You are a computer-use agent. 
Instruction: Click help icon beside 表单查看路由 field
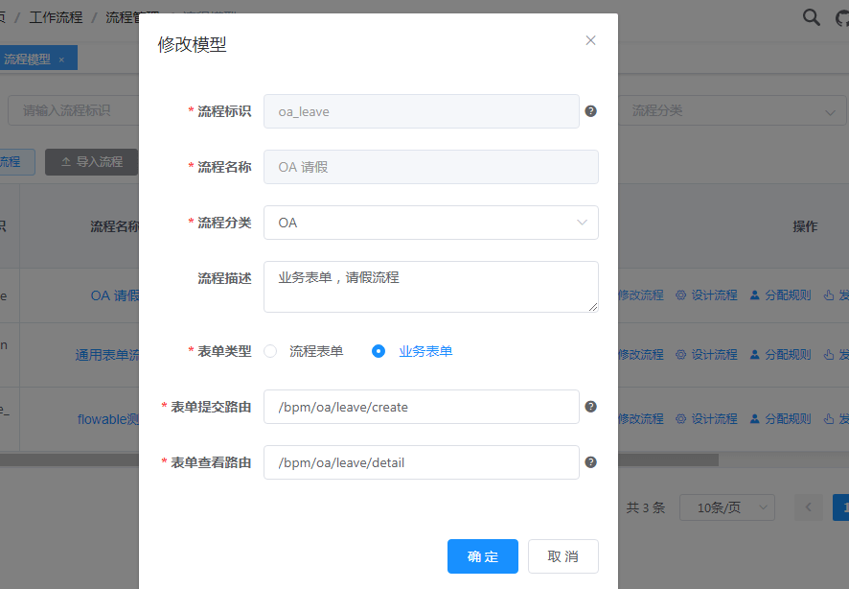pyautogui.click(x=591, y=462)
